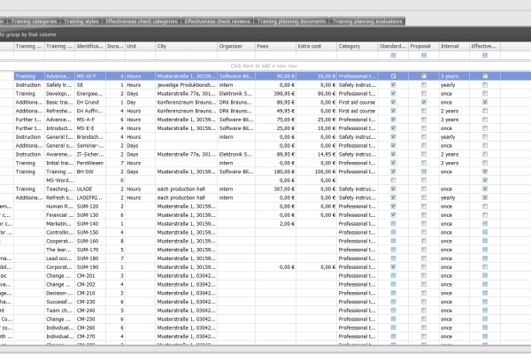531x354 pixels.
Task: Select the 'SUM-150' identification cell
Action: (x=90, y=233)
